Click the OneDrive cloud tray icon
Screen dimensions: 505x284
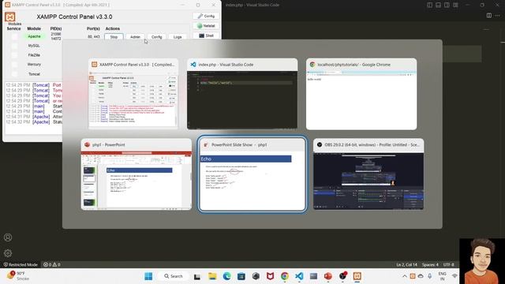click(421, 276)
